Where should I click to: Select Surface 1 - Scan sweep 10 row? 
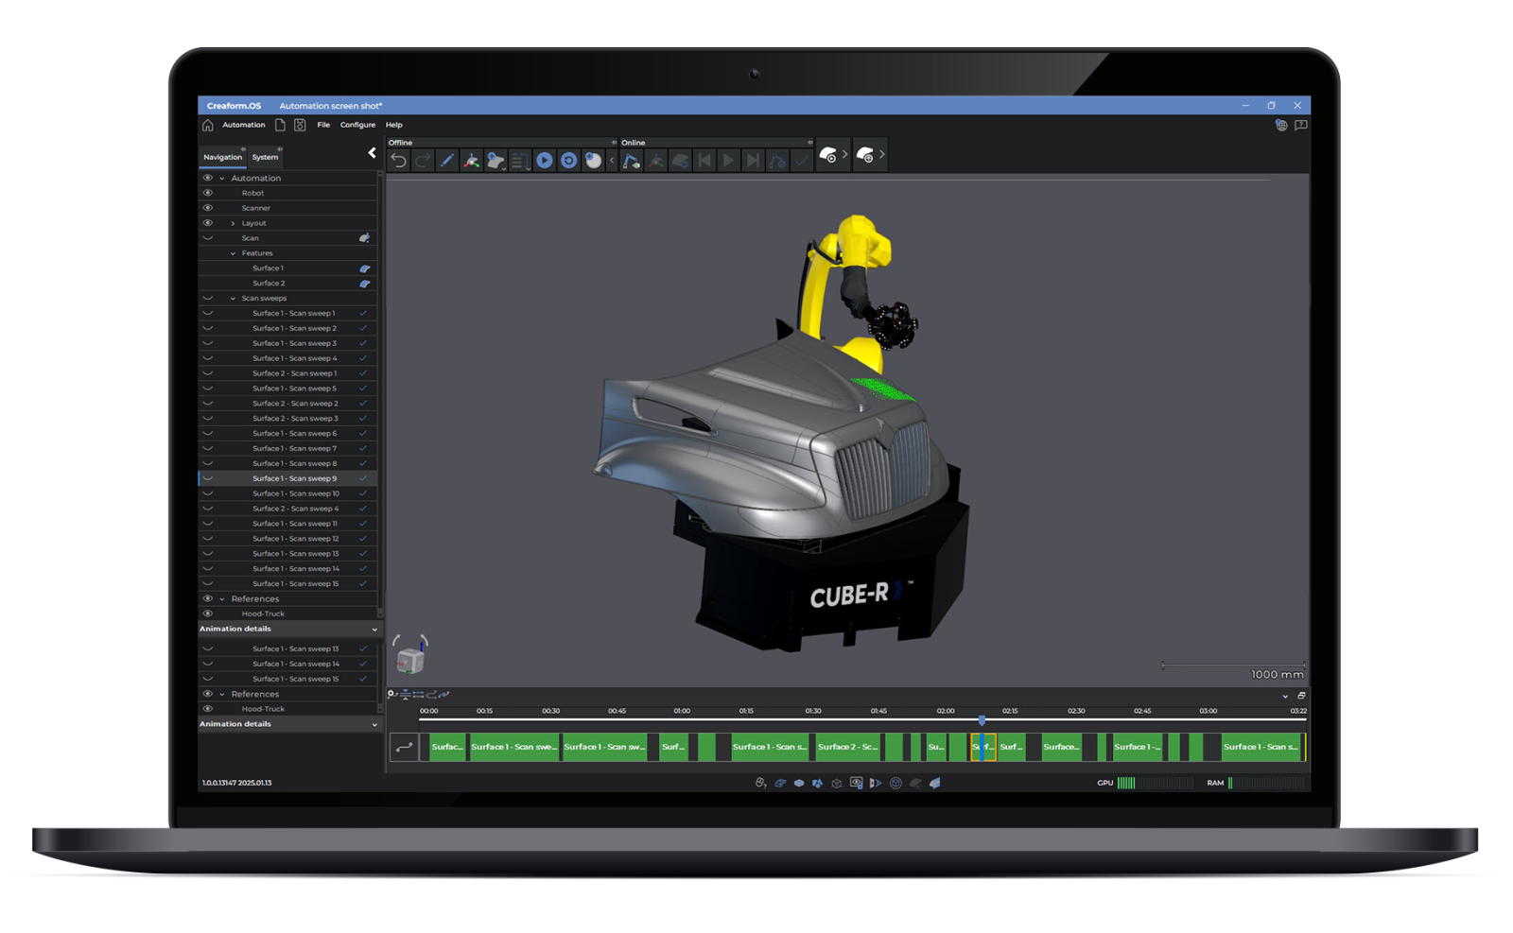[287, 493]
